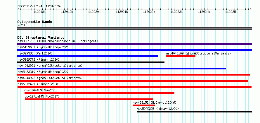This screenshot has width=260, height=123.
Task: Select the red nsv5872421 variant bar
Action: tap(134, 87)
